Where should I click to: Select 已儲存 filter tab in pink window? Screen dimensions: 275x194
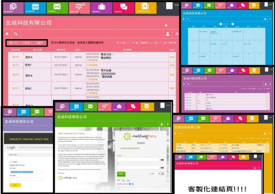tap(39, 43)
